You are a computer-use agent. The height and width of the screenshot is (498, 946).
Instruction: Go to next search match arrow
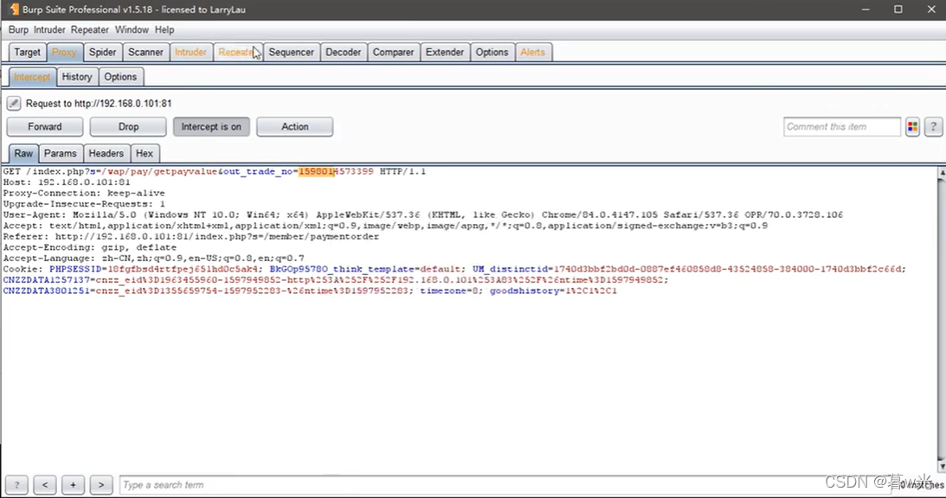pyautogui.click(x=100, y=485)
